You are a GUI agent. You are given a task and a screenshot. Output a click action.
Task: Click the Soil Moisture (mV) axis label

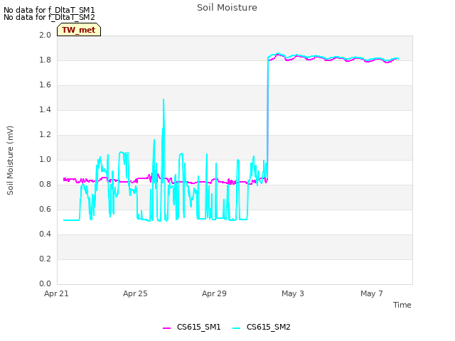[x=10, y=161]
